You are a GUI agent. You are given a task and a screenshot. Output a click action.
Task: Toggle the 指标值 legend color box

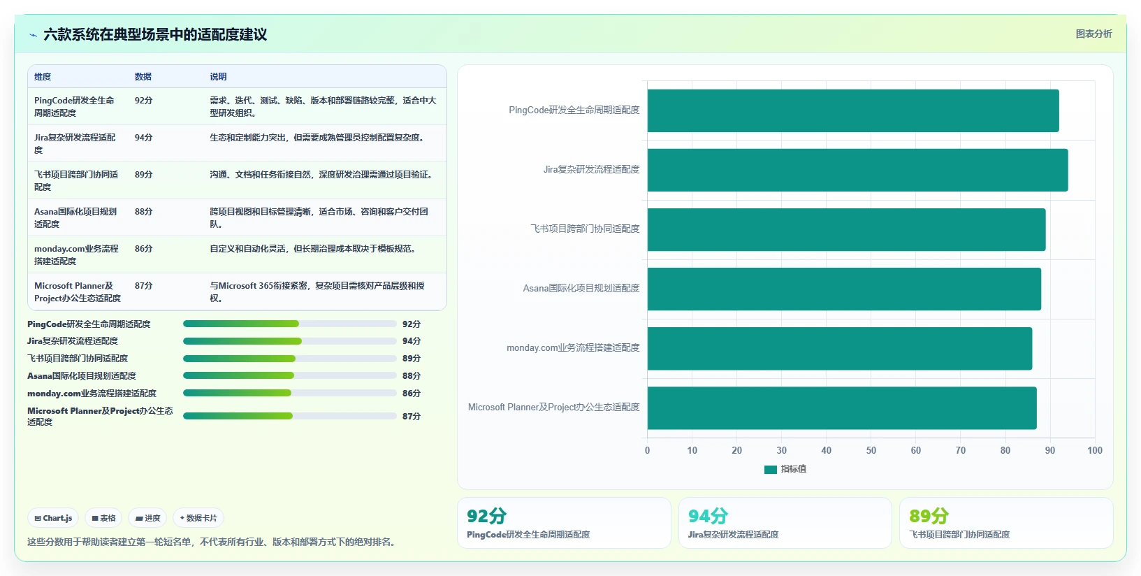tap(771, 469)
